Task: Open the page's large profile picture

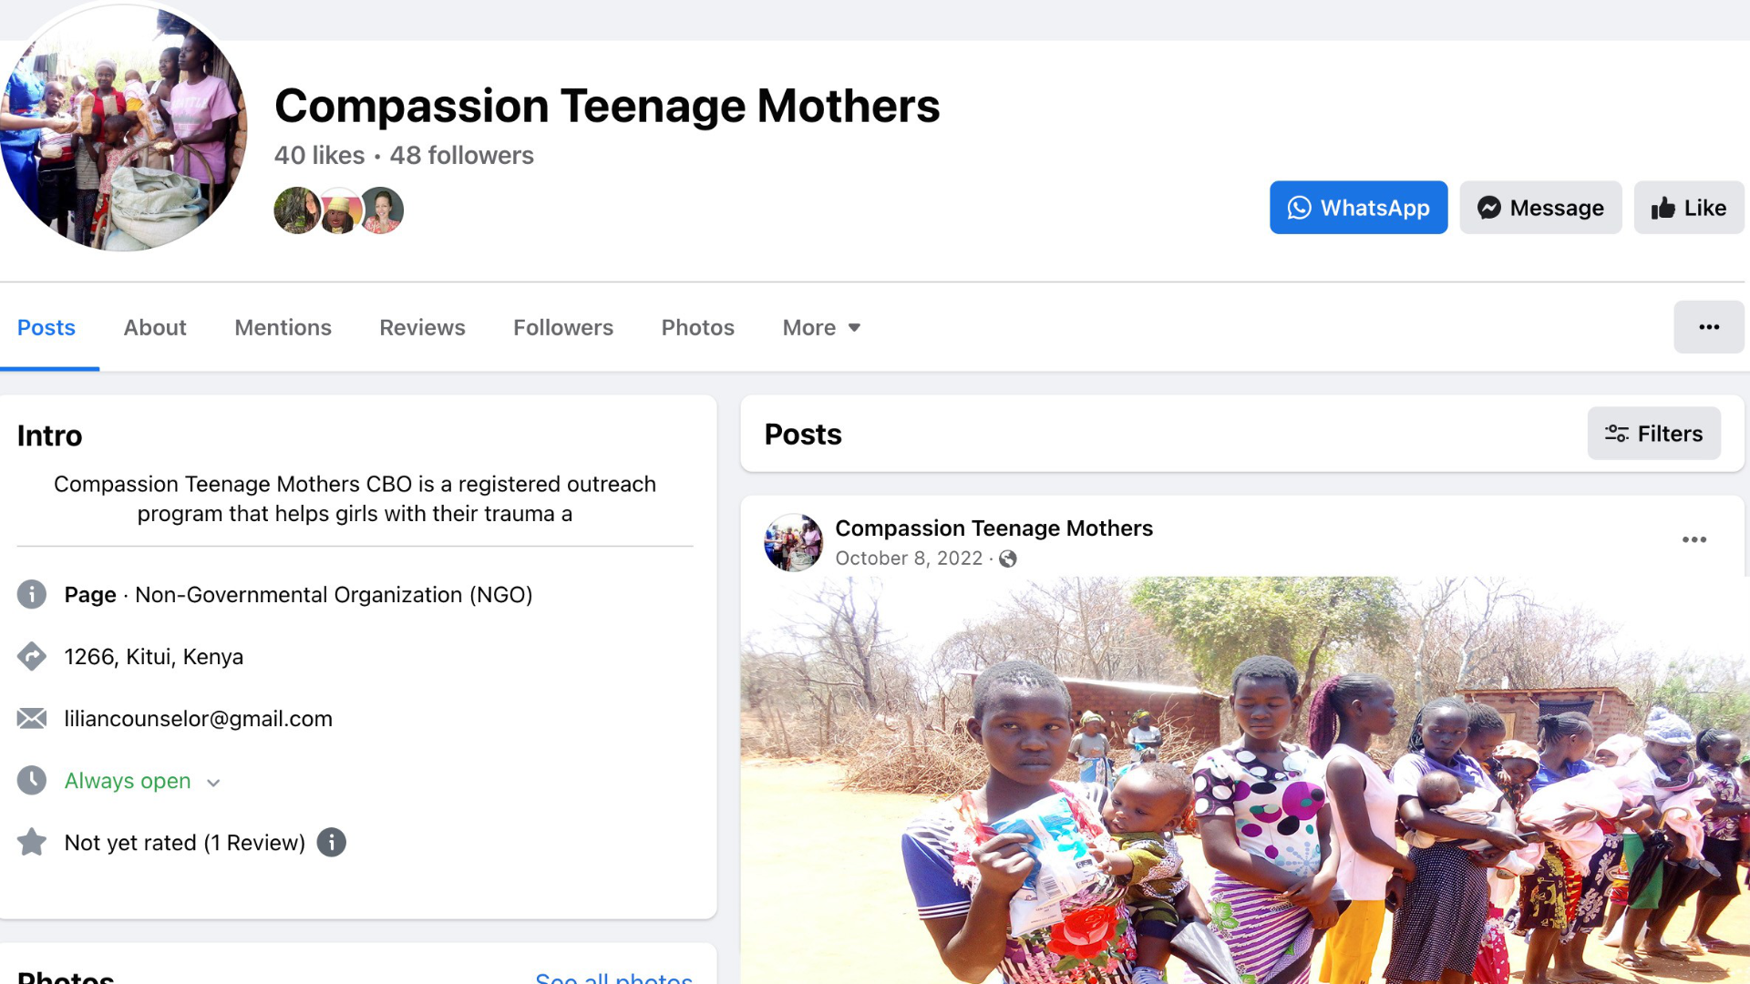Action: tap(123, 128)
